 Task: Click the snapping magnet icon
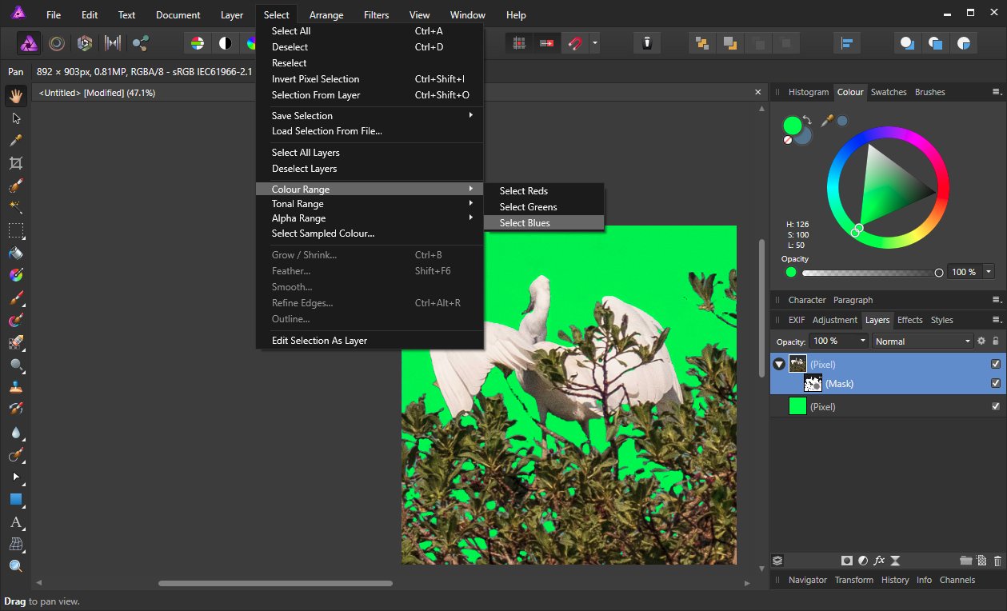[574, 43]
